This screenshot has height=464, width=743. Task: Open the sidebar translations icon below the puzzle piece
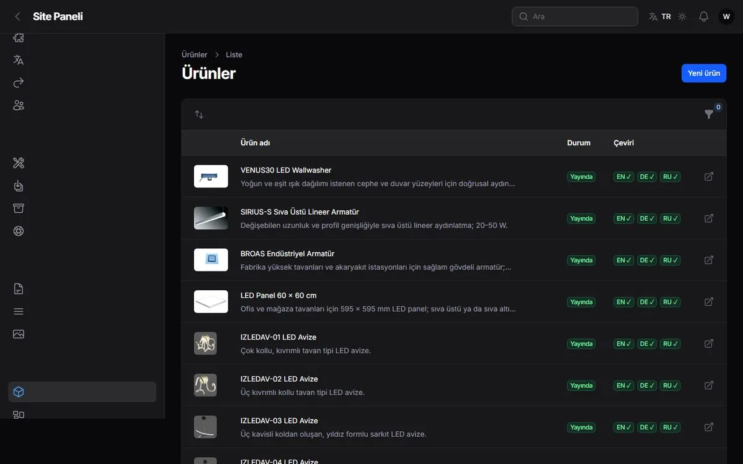19,60
